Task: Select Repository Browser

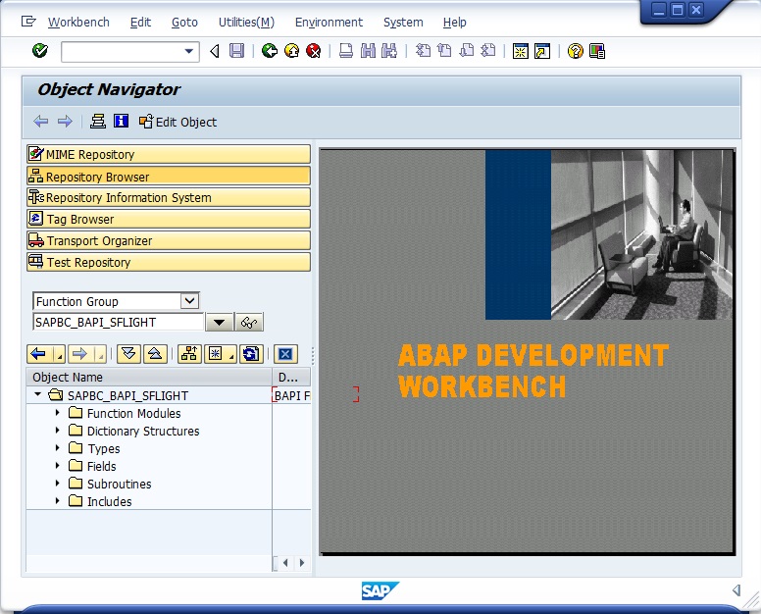Action: coord(169,177)
